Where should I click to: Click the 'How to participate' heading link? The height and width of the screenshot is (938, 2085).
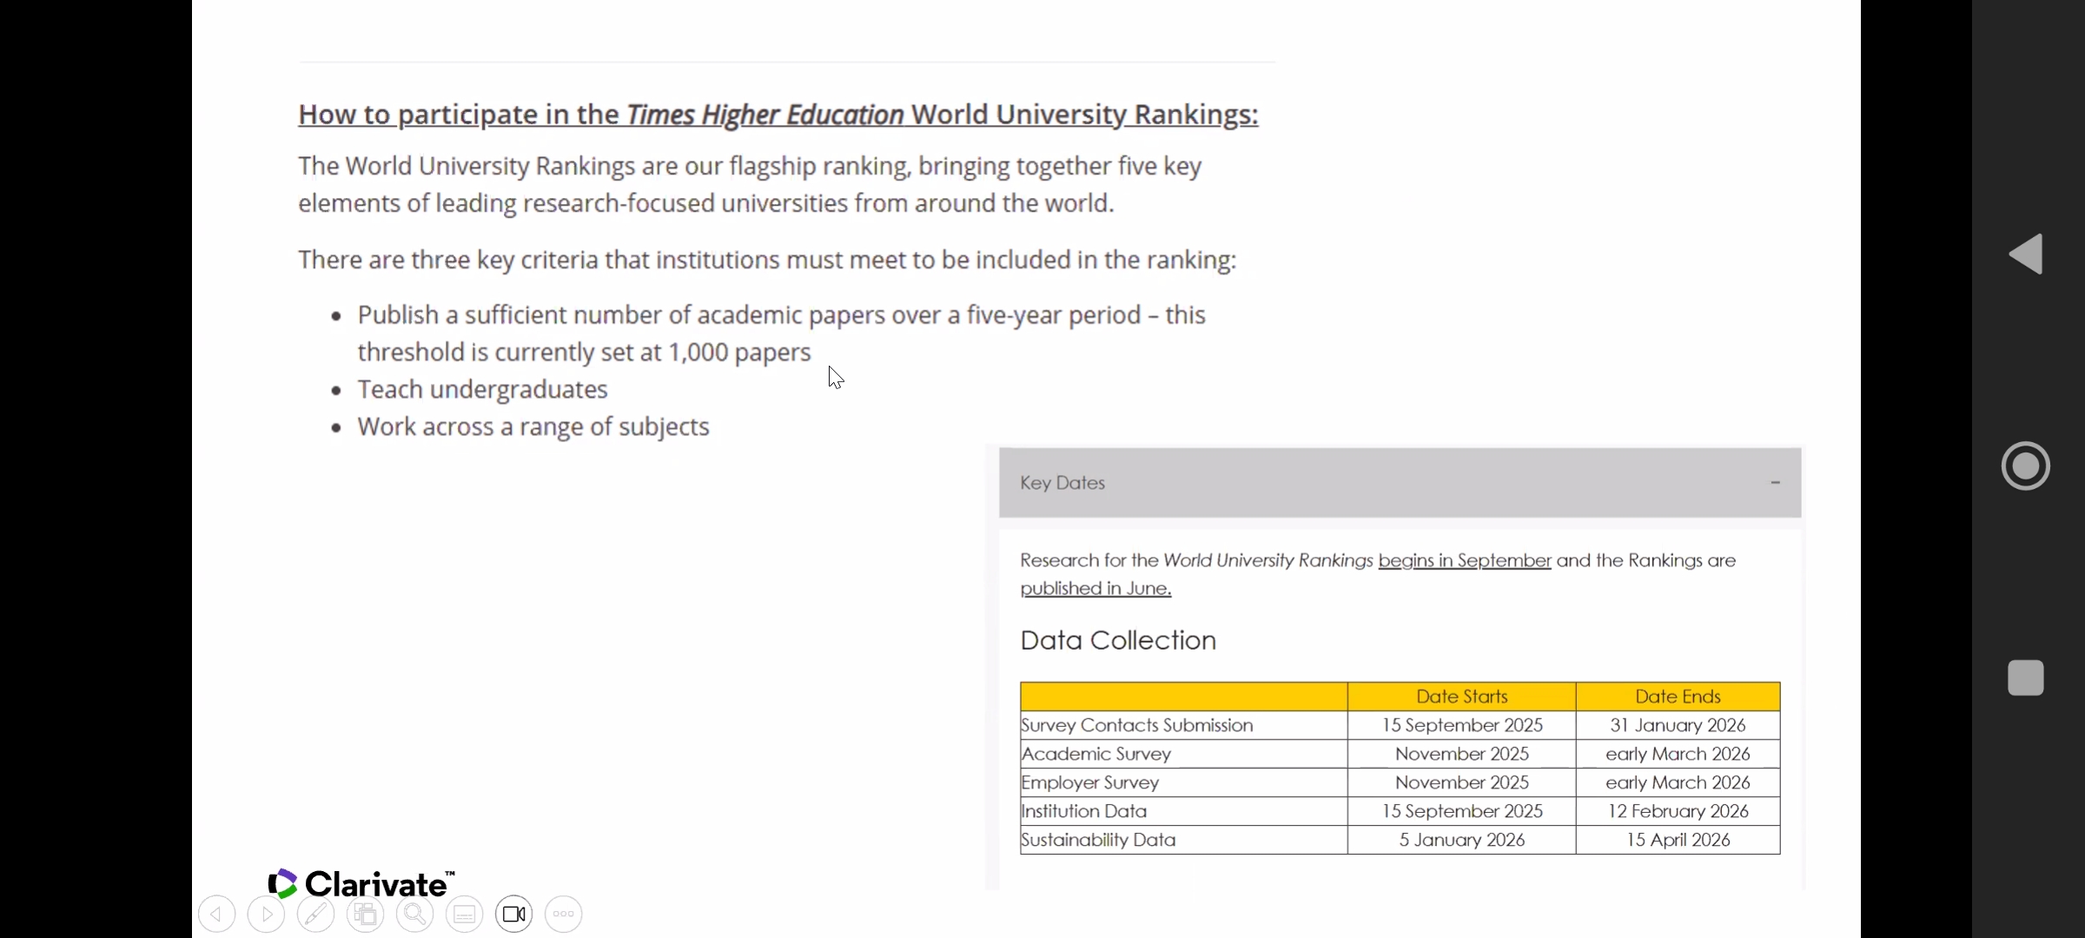click(x=778, y=115)
